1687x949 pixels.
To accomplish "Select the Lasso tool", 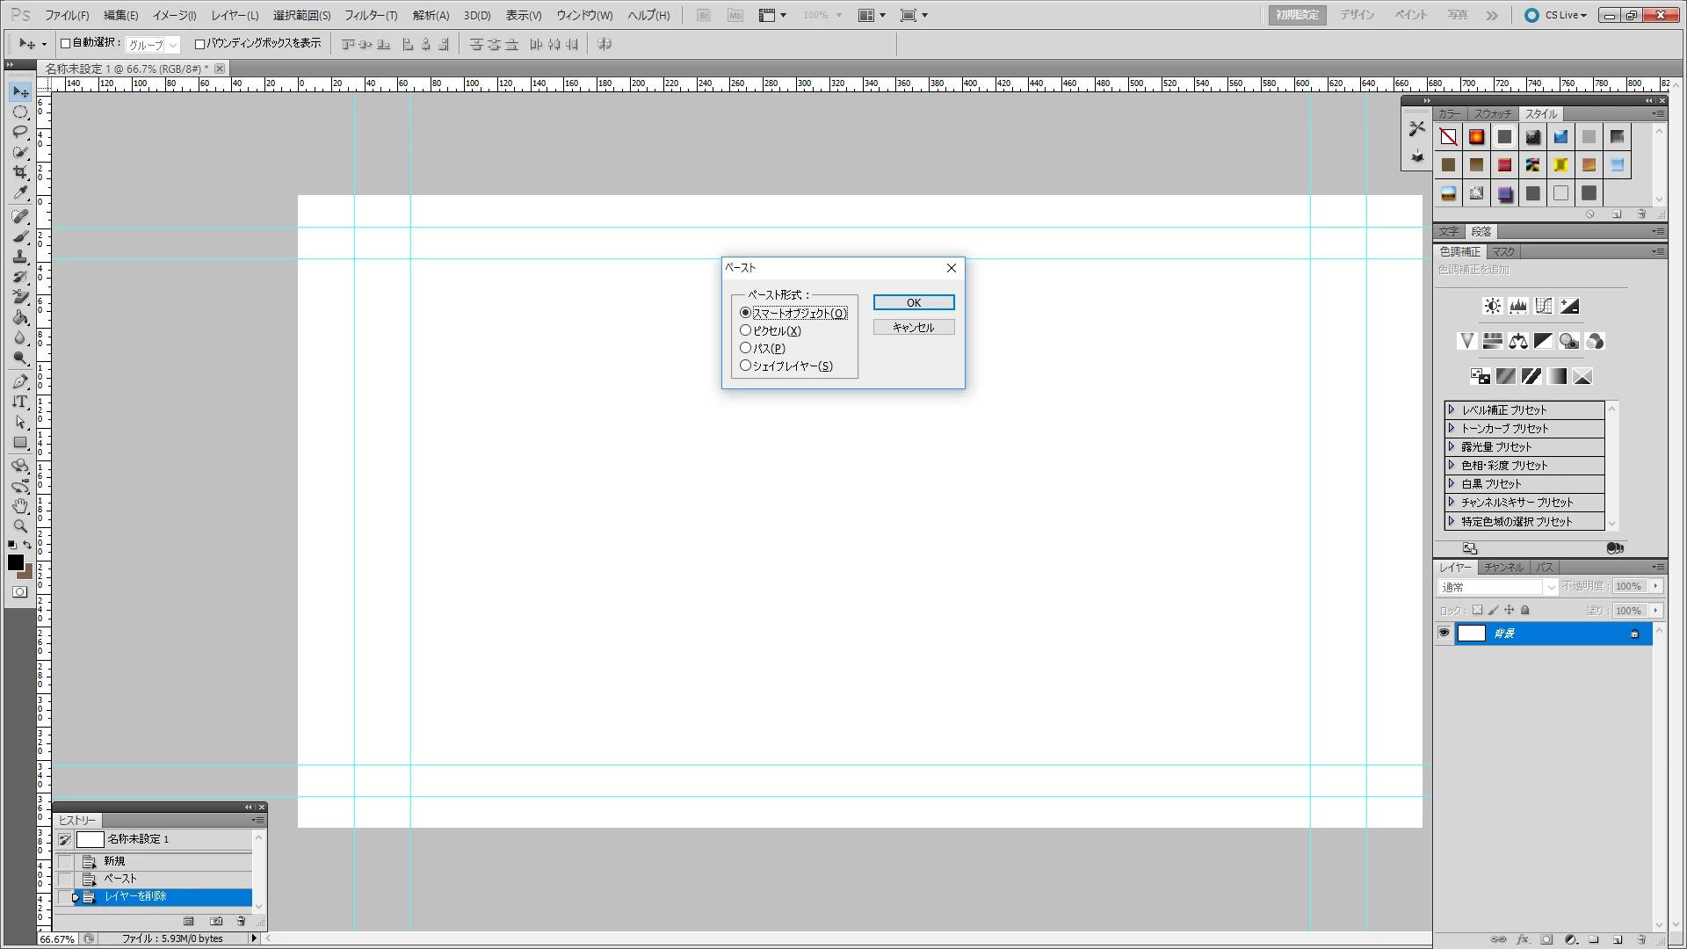I will point(20,132).
